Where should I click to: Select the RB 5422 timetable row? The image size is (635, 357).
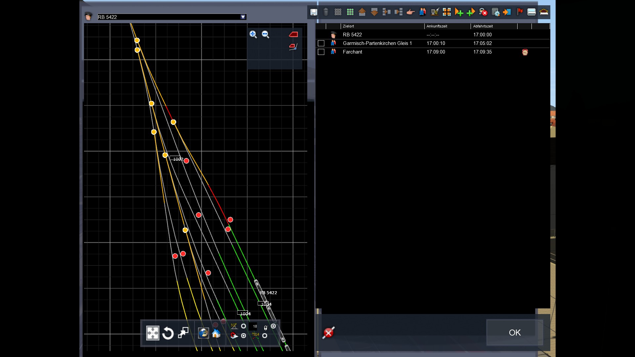(352, 35)
